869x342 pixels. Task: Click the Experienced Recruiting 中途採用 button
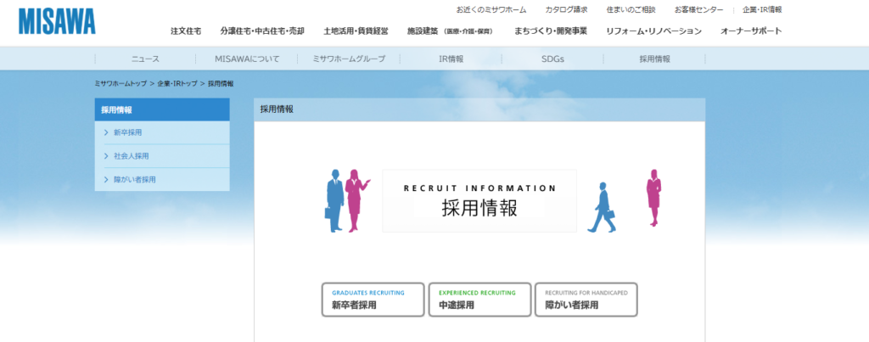(x=479, y=300)
